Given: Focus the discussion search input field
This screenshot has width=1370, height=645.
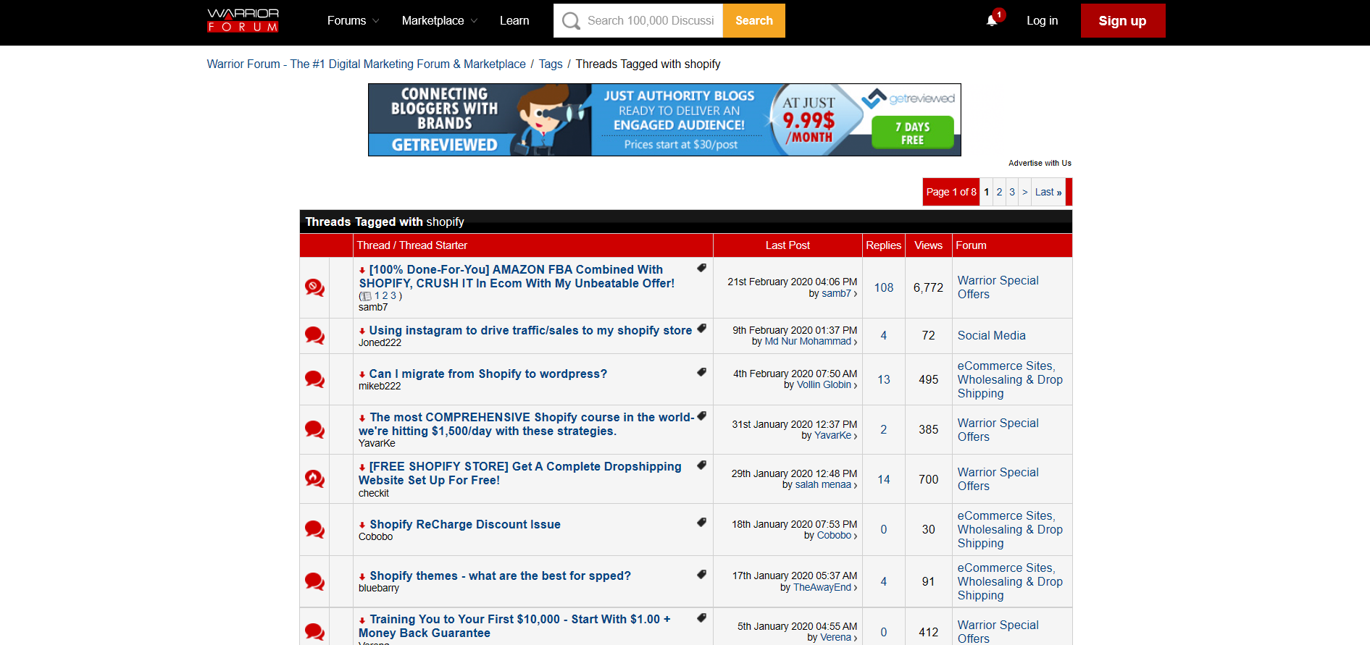Looking at the screenshot, I should (650, 21).
